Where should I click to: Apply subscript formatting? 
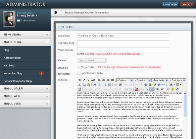(158, 89)
